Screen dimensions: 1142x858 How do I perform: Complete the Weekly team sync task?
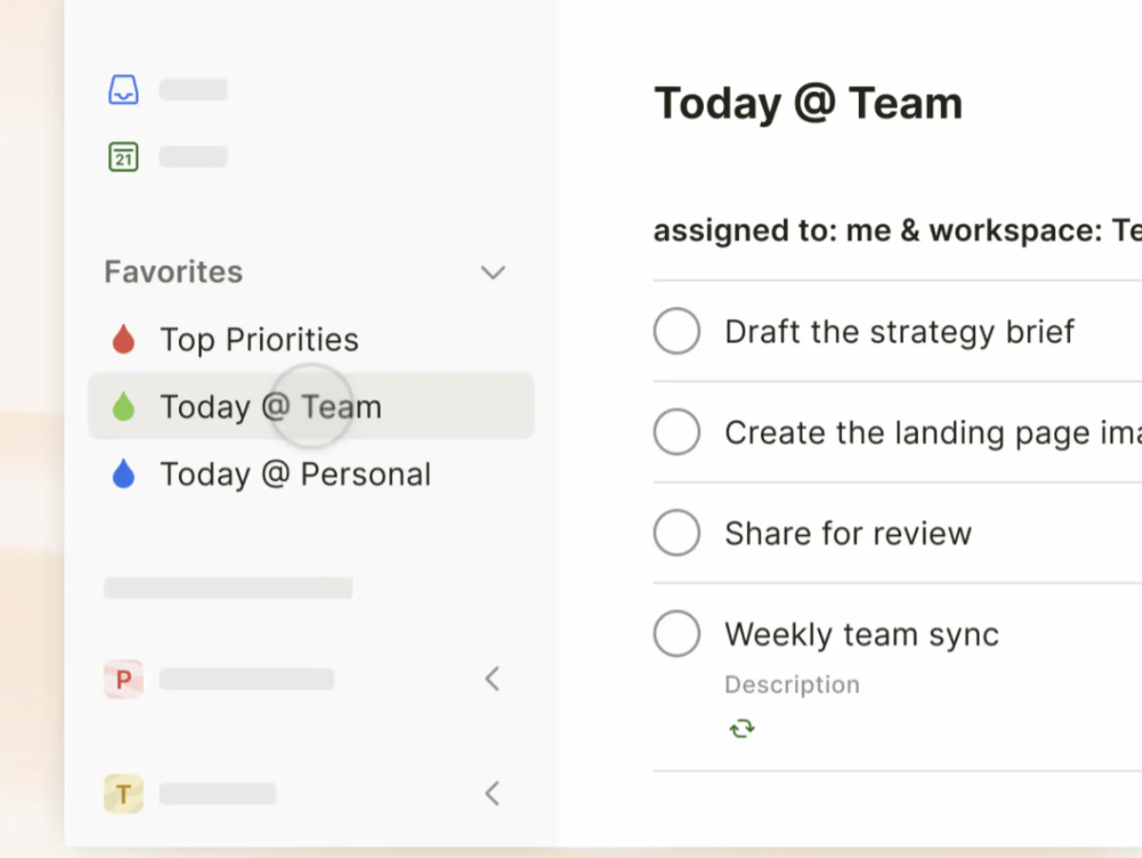click(676, 633)
